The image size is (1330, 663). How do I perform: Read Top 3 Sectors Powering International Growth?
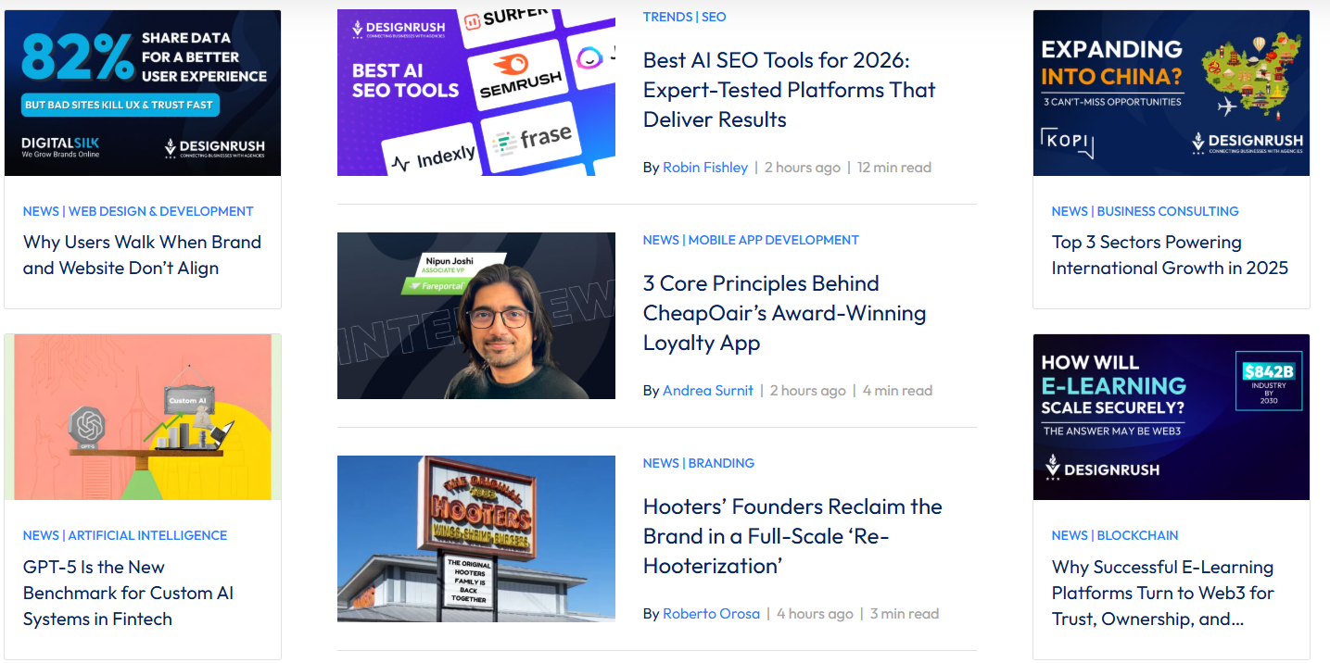click(x=1170, y=255)
